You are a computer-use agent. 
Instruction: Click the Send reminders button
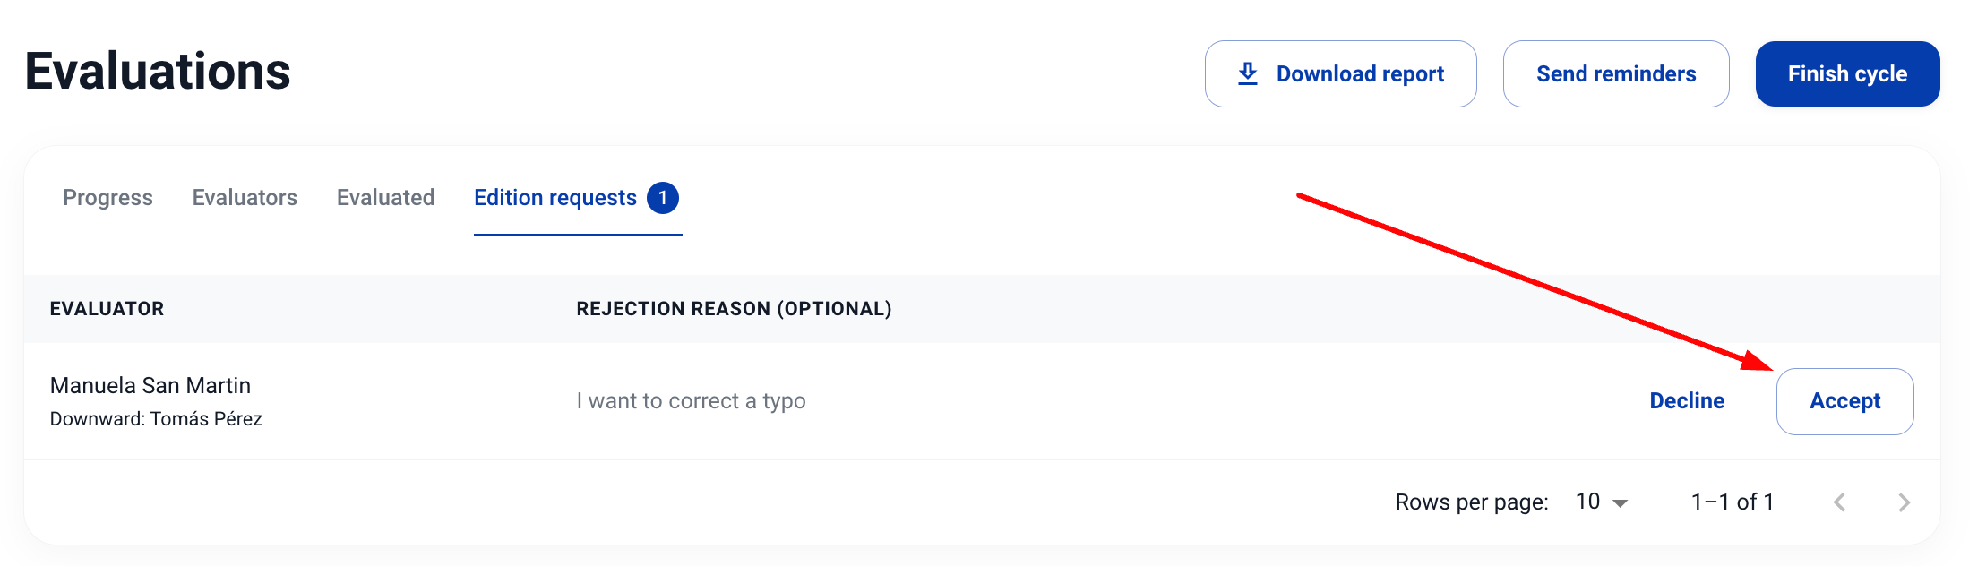pos(1616,73)
